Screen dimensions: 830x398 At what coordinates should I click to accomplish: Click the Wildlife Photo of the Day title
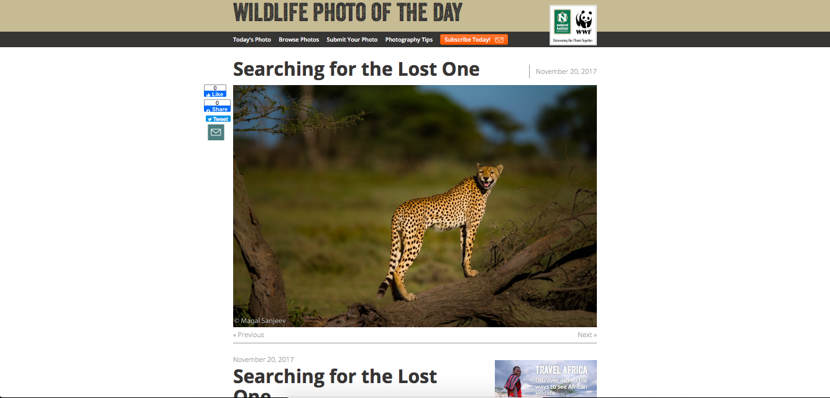[348, 12]
